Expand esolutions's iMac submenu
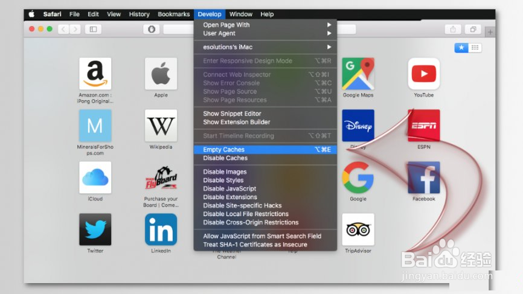The width and height of the screenshot is (523, 294). pyautogui.click(x=265, y=47)
